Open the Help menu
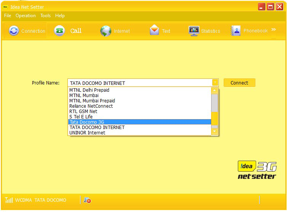The width and height of the screenshot is (287, 212). click(60, 16)
